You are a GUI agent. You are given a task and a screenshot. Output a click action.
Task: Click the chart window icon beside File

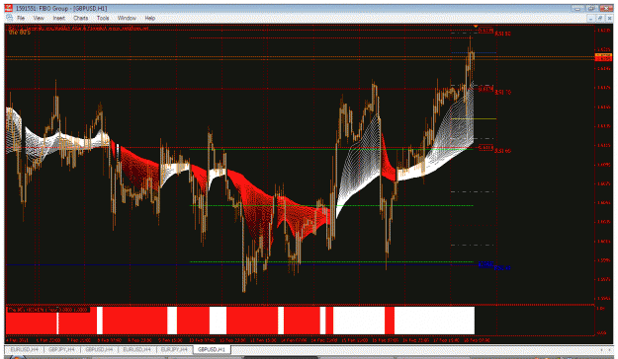coord(9,18)
